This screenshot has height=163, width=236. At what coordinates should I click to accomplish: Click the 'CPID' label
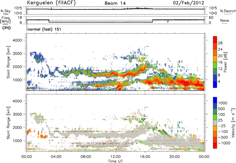pos(6,28)
